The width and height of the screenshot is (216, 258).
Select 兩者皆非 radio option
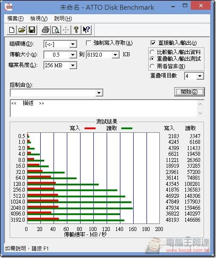coord(152,66)
